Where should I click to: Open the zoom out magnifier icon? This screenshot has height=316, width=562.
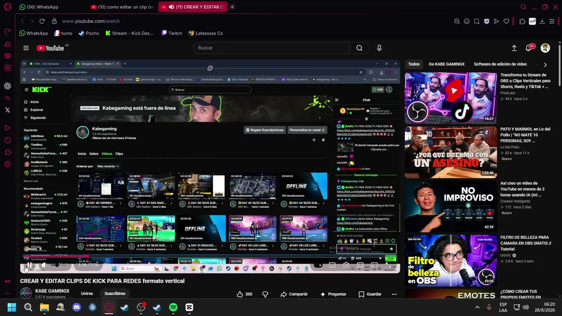click(x=457, y=21)
